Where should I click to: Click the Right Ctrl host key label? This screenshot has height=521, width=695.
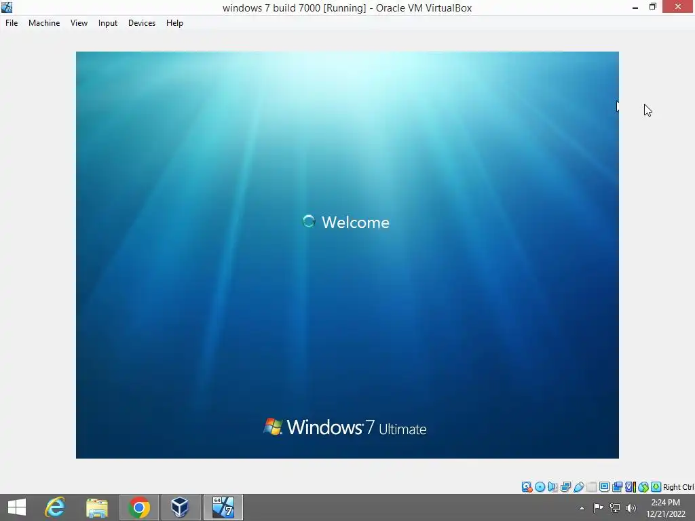click(x=678, y=487)
